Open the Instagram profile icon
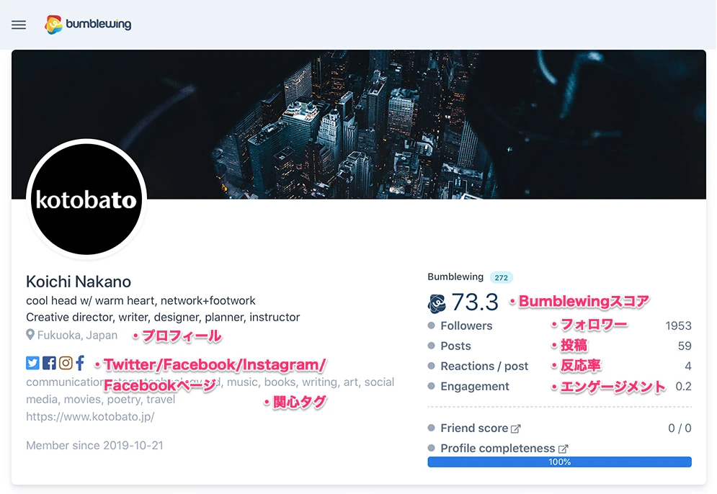Screen dimensions: 717x494 [x=66, y=363]
